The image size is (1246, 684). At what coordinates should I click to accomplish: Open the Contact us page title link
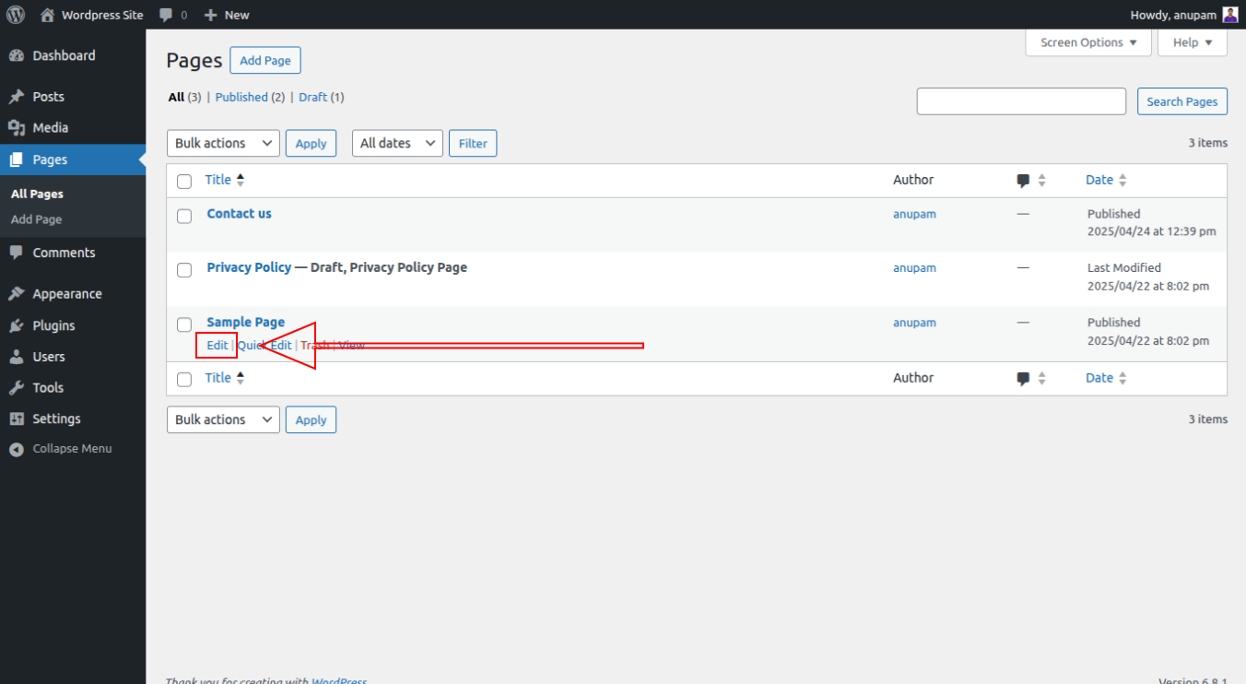tap(239, 213)
